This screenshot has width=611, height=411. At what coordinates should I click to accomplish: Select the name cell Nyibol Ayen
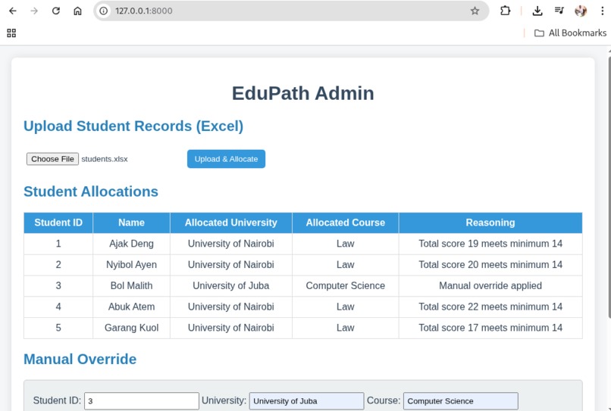[131, 265]
